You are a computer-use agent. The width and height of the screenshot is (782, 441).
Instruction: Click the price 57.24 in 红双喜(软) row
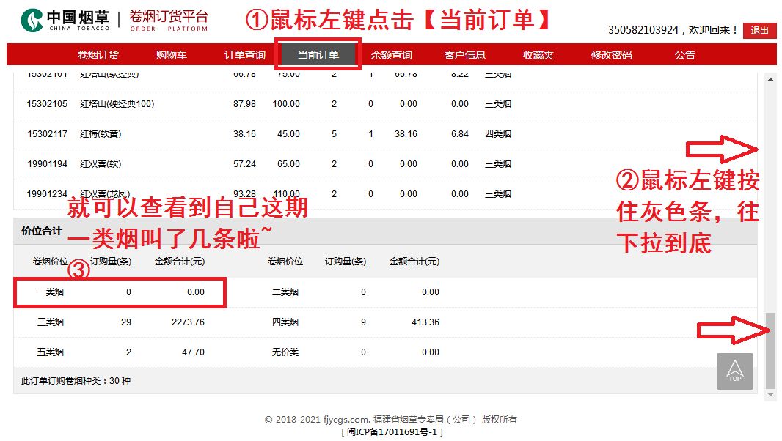[x=244, y=163]
